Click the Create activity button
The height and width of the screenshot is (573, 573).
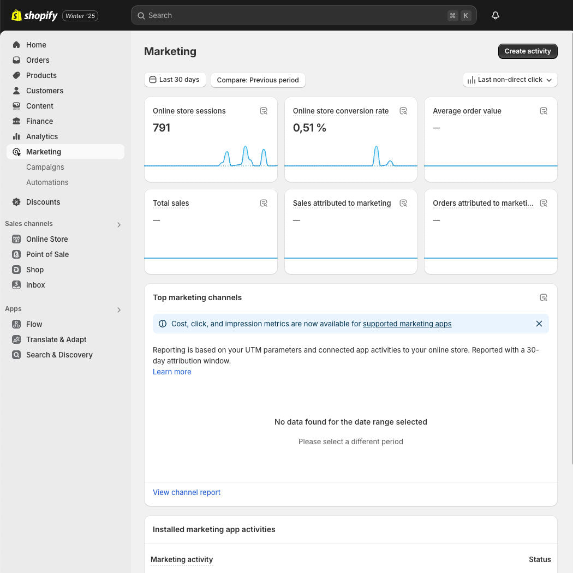tap(527, 51)
